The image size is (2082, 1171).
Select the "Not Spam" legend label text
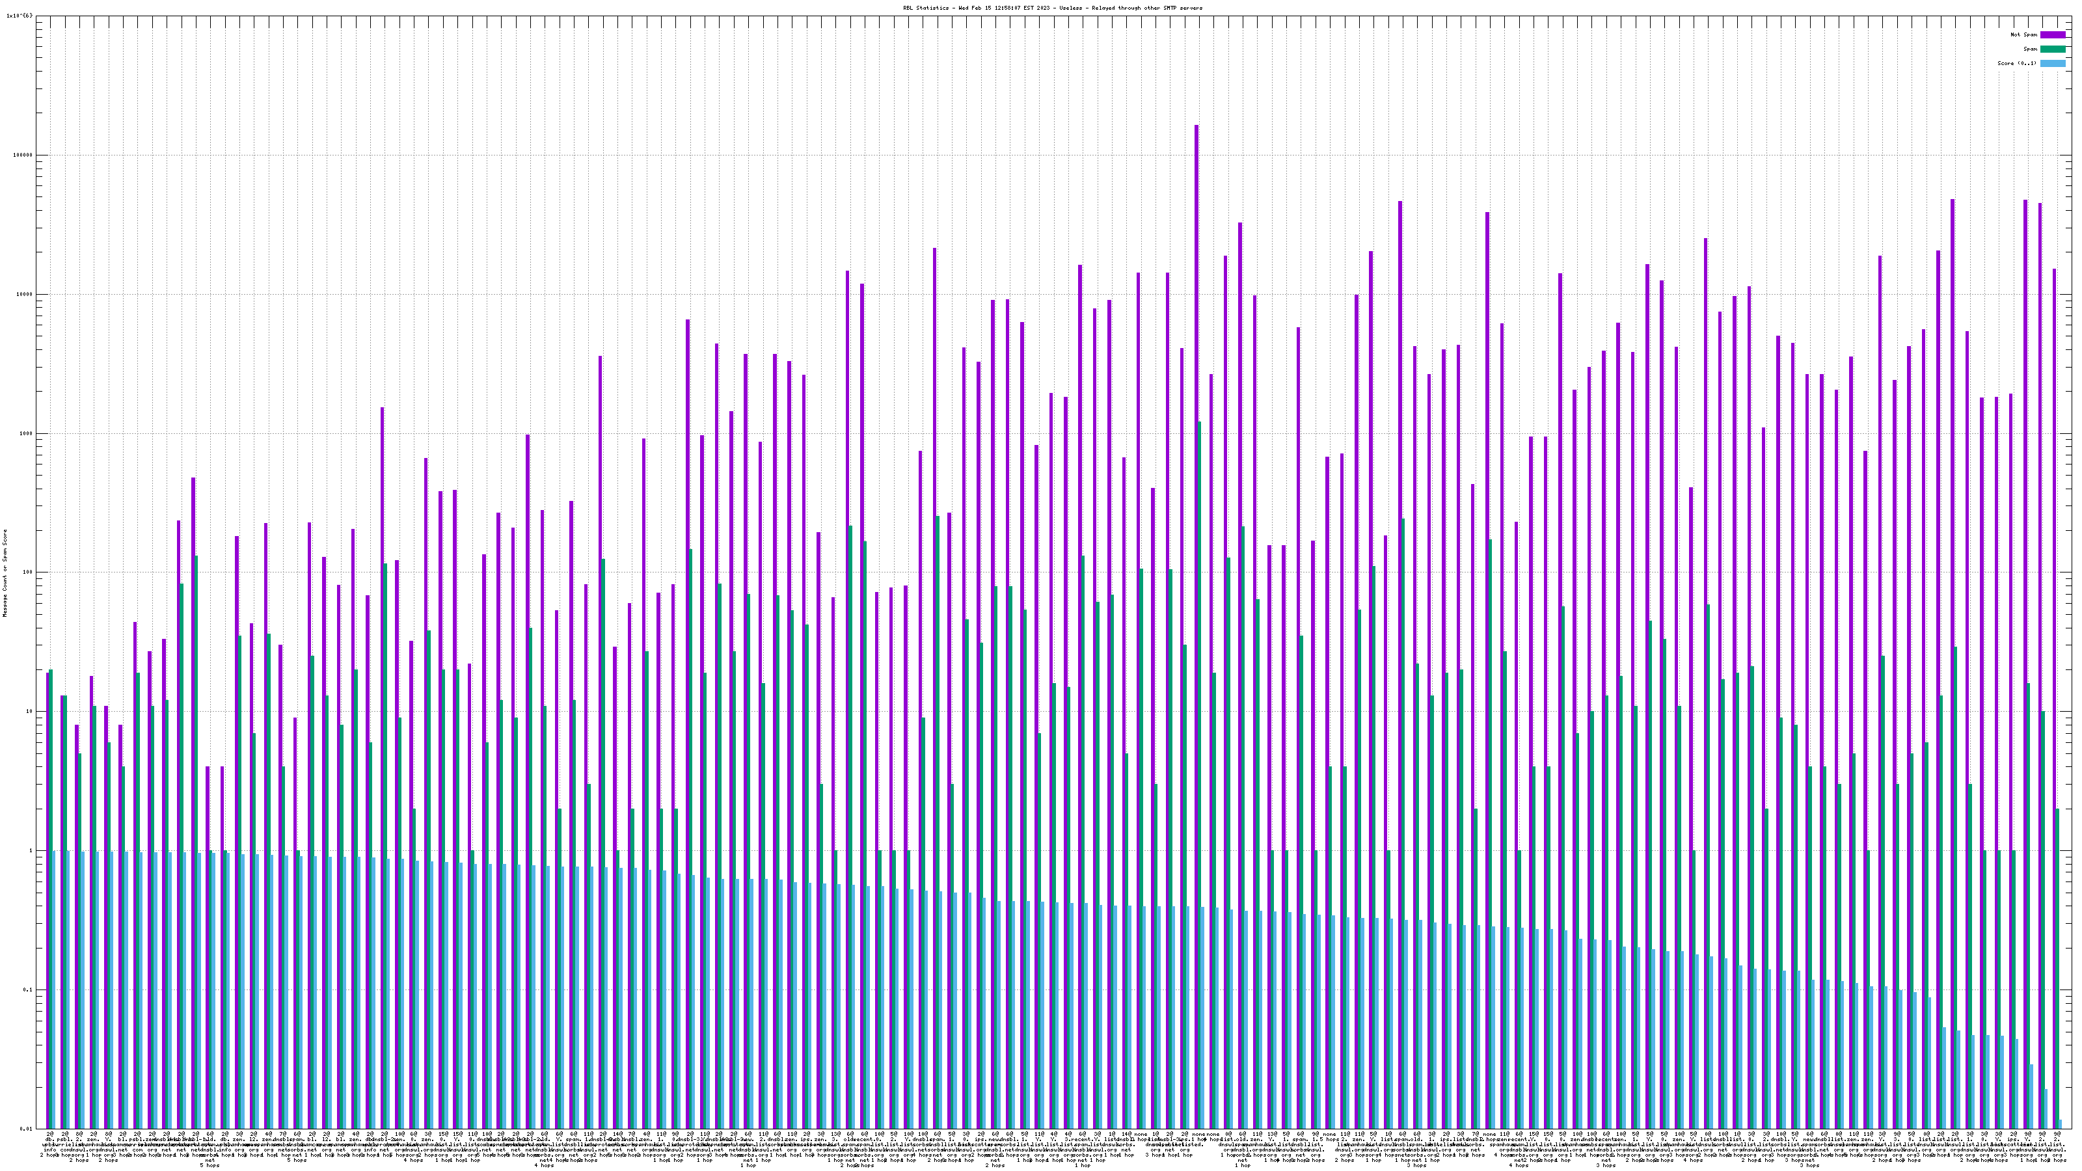(2024, 34)
